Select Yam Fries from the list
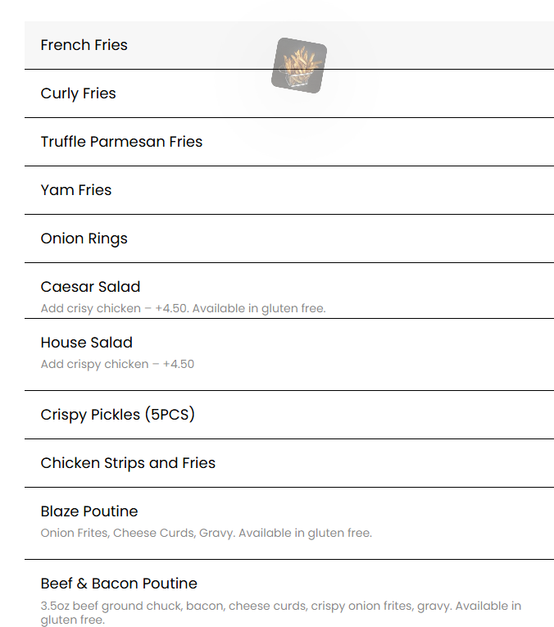 [x=76, y=190]
